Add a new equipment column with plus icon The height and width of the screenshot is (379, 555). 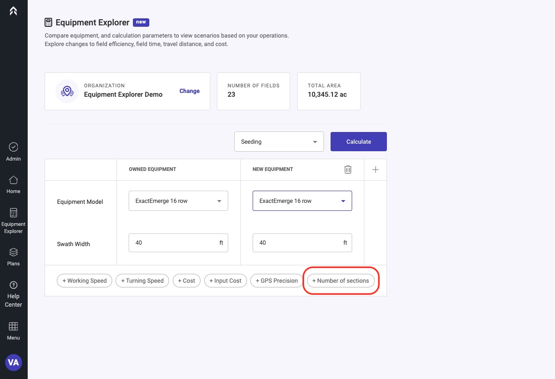(376, 170)
